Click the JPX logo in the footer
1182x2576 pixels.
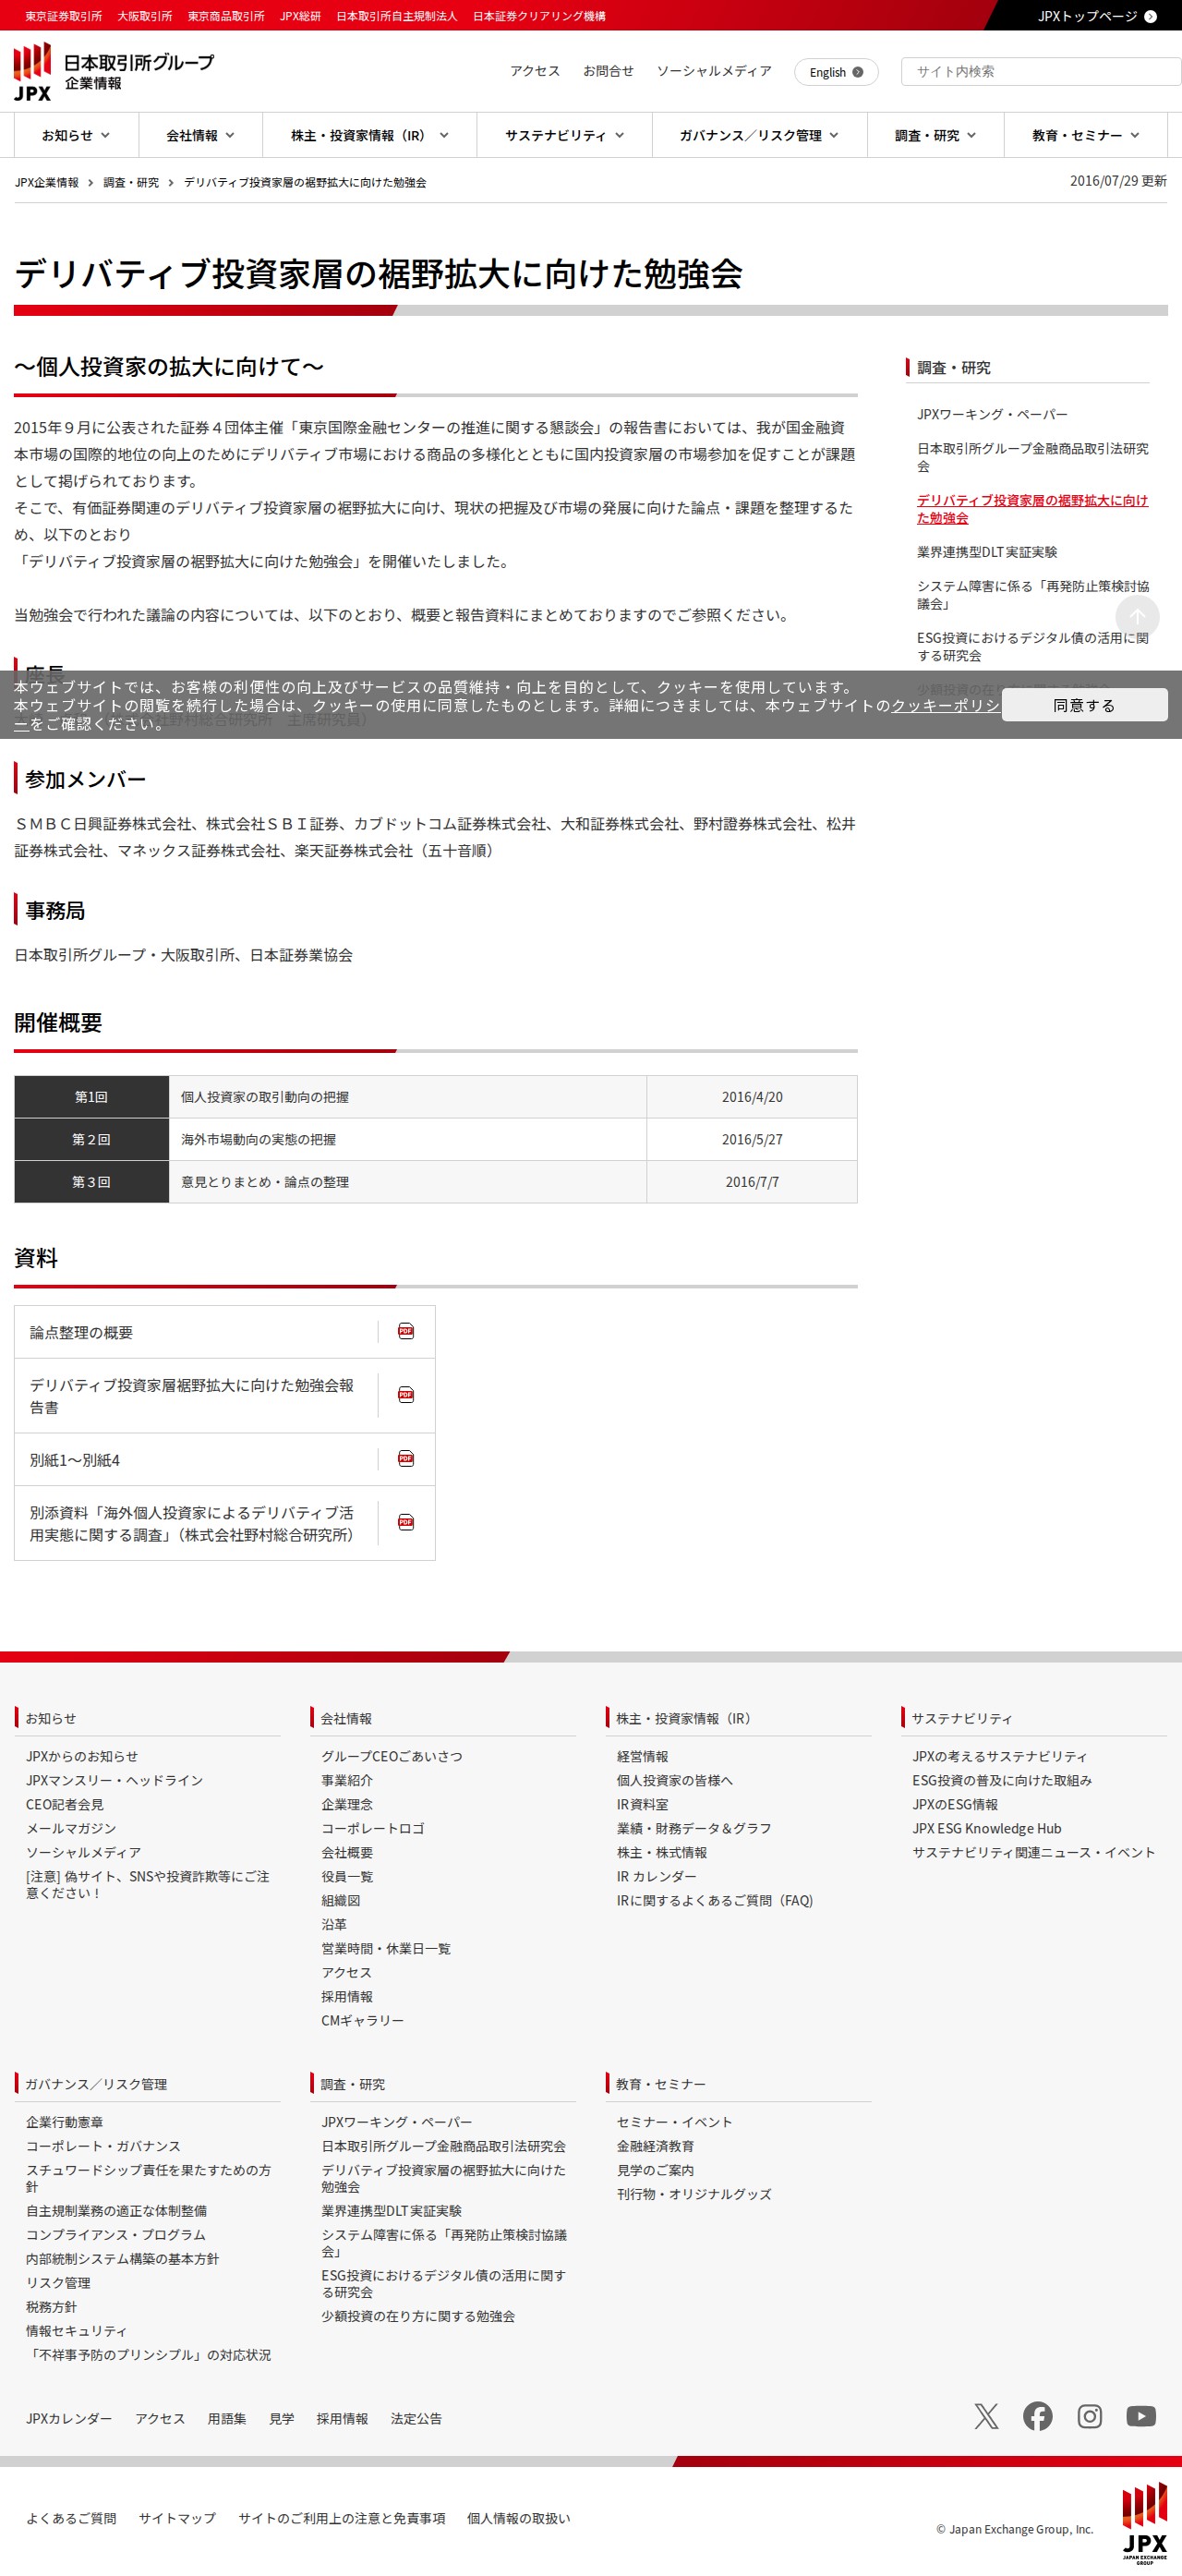(1144, 2523)
